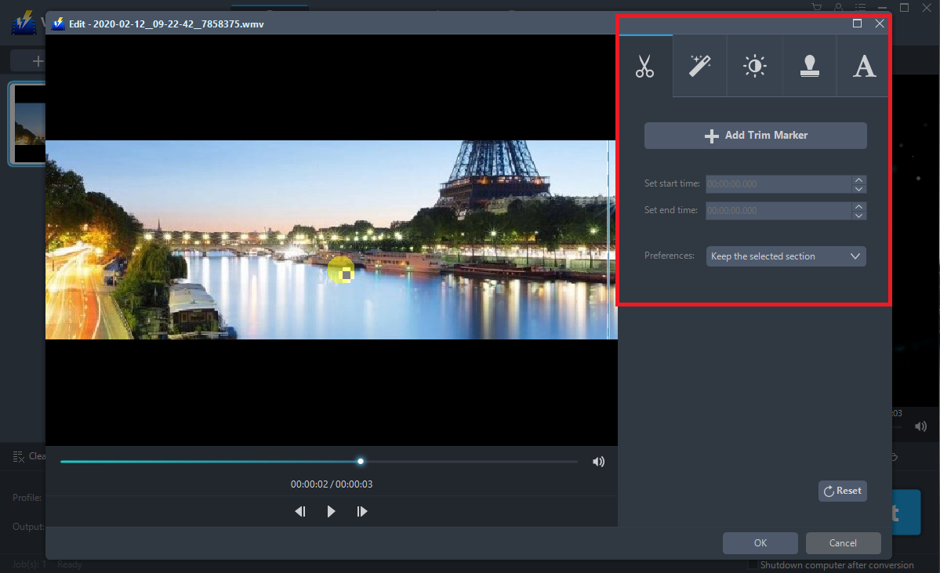Mute the preview player volume

(598, 462)
